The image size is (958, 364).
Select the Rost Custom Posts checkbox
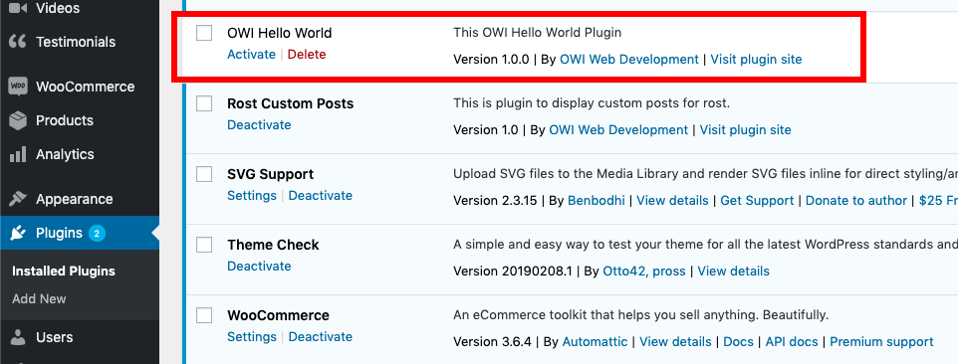click(204, 103)
